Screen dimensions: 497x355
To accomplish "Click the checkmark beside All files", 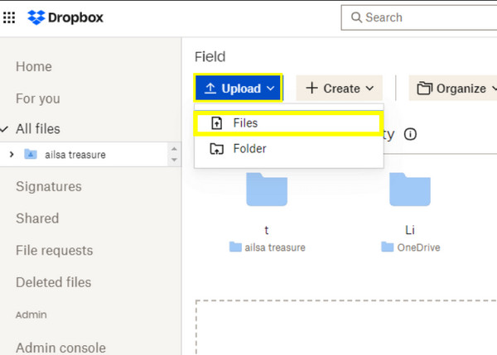I will [4, 129].
